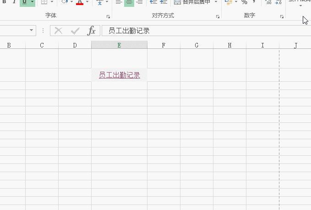Viewport: 311px width, 210px height.
Task: Toggle the underline button
Action: [x=24, y=2]
